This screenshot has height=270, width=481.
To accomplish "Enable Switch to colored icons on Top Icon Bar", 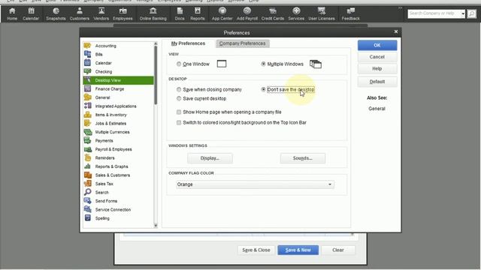I will click(179, 122).
